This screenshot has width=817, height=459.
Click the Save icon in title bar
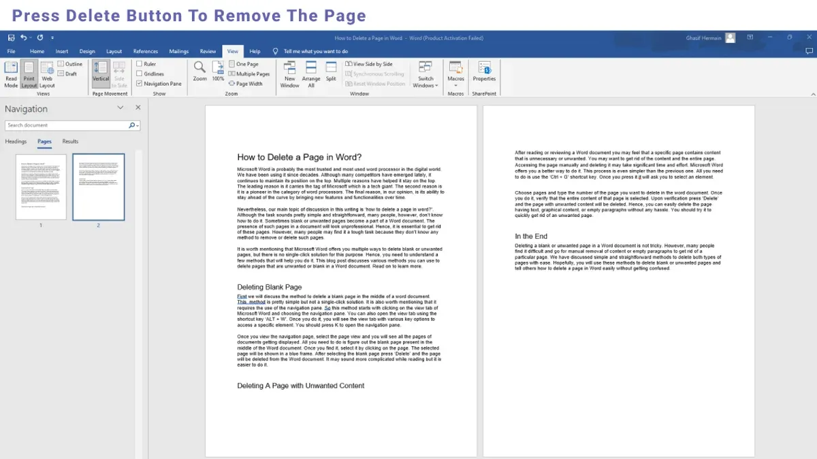(x=11, y=38)
